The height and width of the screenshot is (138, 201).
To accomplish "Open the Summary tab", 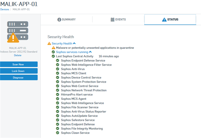I will [66, 19].
